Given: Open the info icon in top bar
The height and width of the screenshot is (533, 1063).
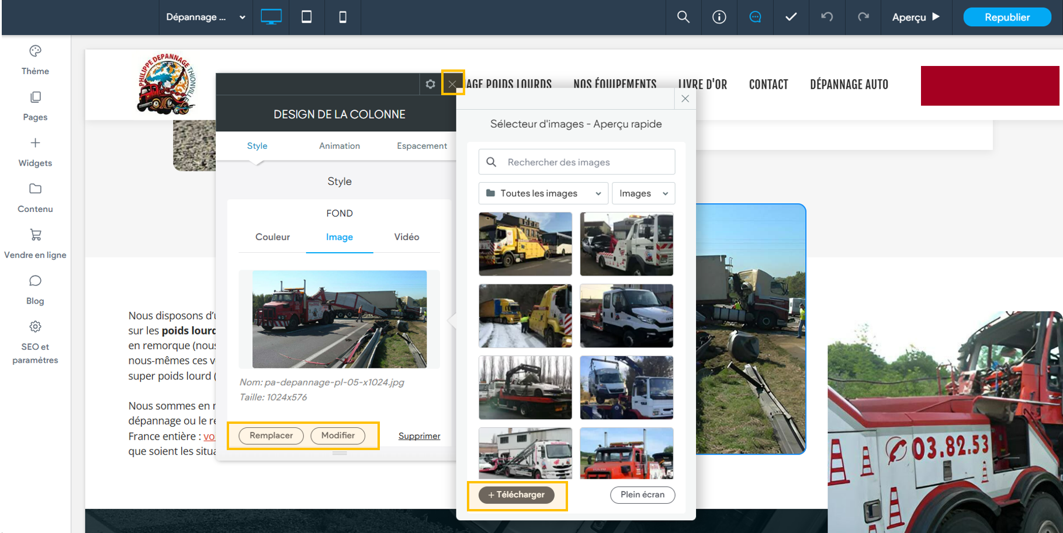Looking at the screenshot, I should coord(719,17).
